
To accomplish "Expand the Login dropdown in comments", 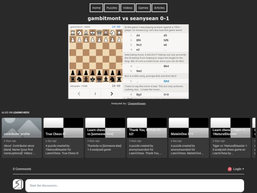I will click(238, 169).
